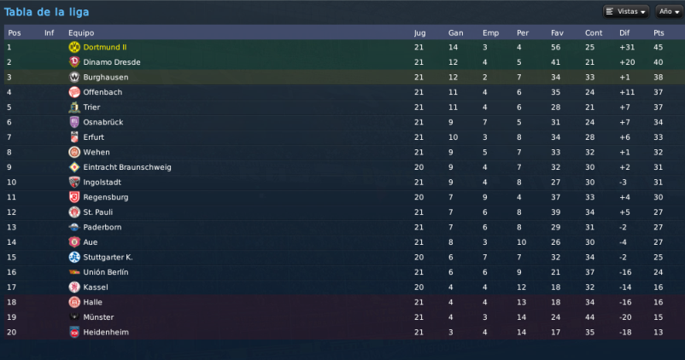Sort table by Pts column header

[x=659, y=32]
